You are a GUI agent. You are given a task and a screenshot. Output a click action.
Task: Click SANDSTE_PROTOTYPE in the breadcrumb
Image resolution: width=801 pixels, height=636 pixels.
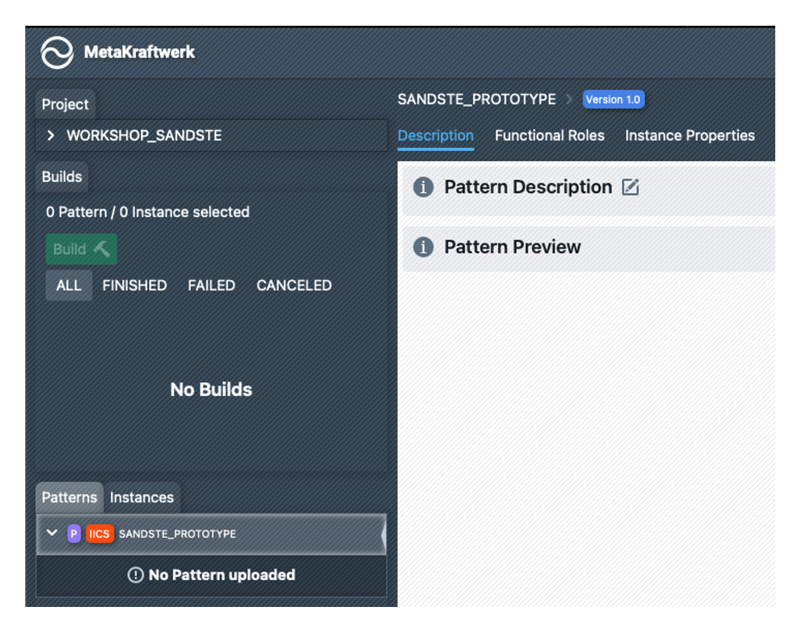[x=476, y=100]
